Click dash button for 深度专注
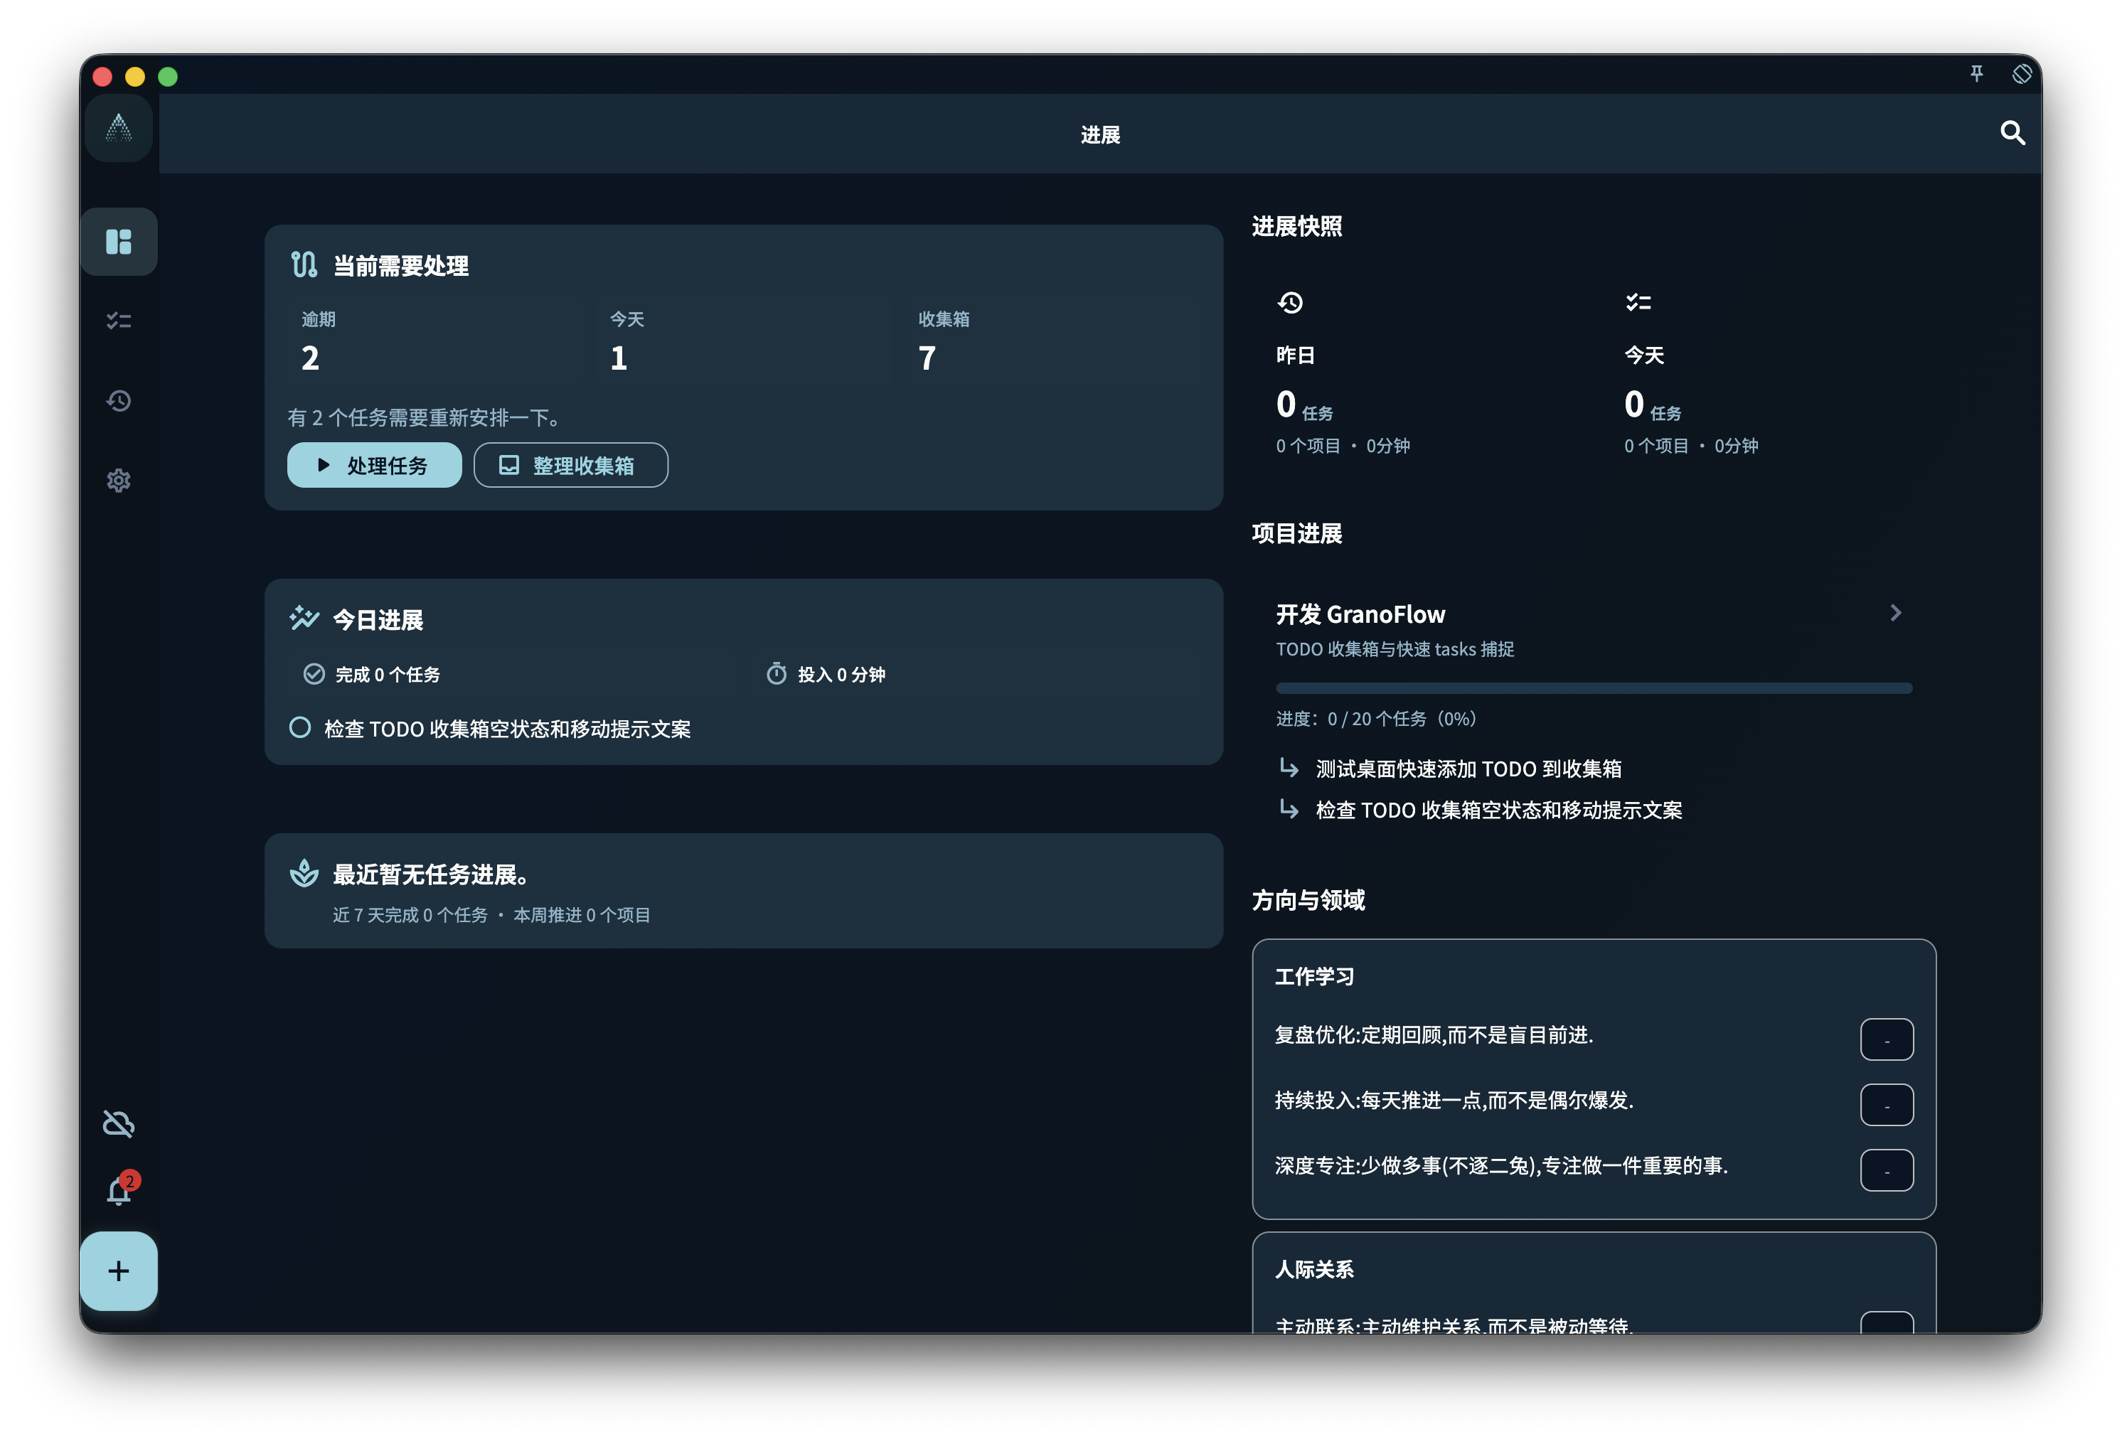 click(x=1887, y=1170)
